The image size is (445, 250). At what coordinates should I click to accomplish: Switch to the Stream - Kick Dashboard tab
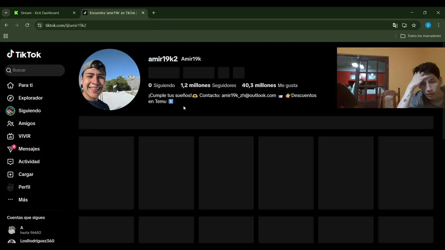40,13
